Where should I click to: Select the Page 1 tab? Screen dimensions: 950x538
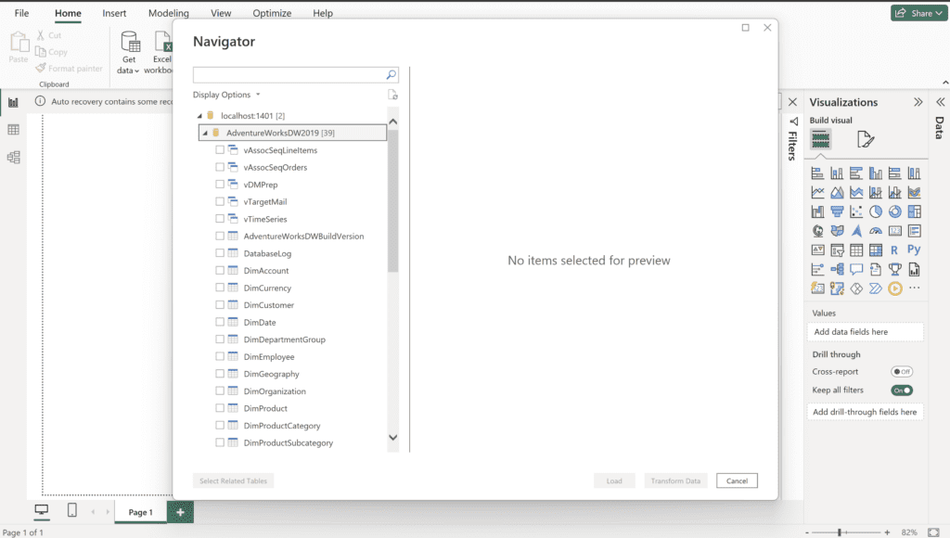(x=140, y=512)
